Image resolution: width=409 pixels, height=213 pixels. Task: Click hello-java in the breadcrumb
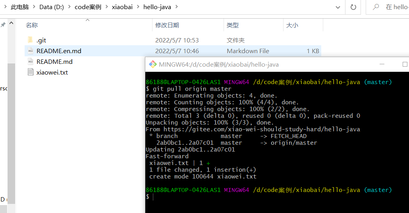tap(157, 7)
